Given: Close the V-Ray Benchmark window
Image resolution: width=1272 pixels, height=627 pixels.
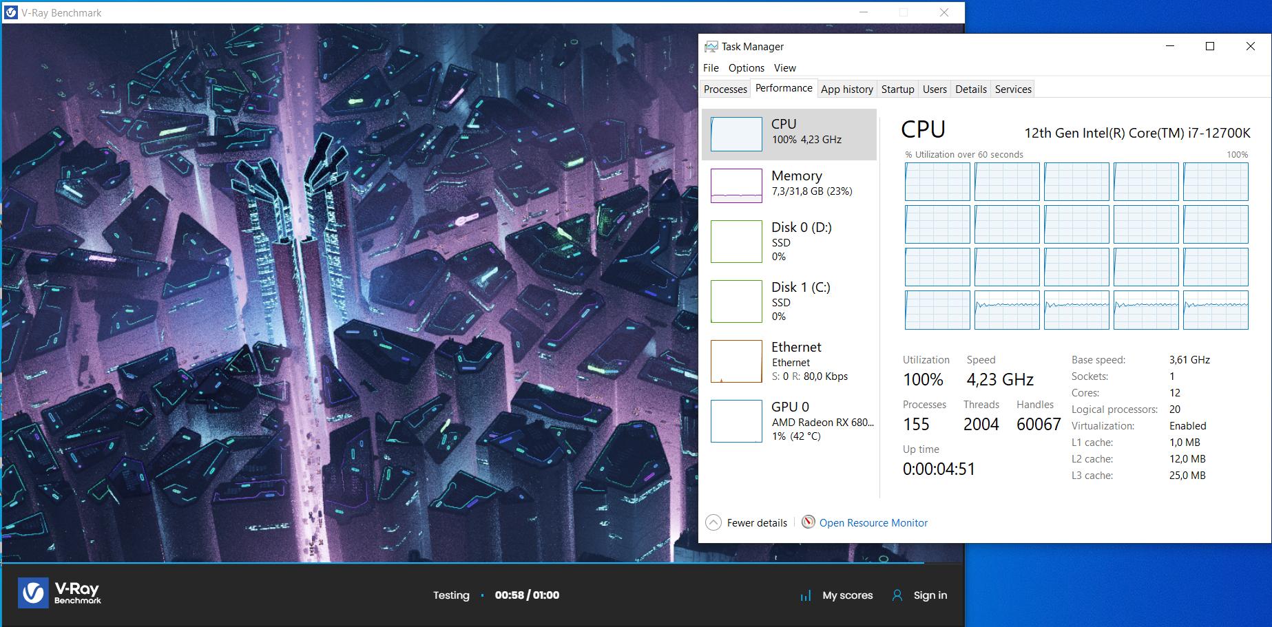Looking at the screenshot, I should pos(944,12).
